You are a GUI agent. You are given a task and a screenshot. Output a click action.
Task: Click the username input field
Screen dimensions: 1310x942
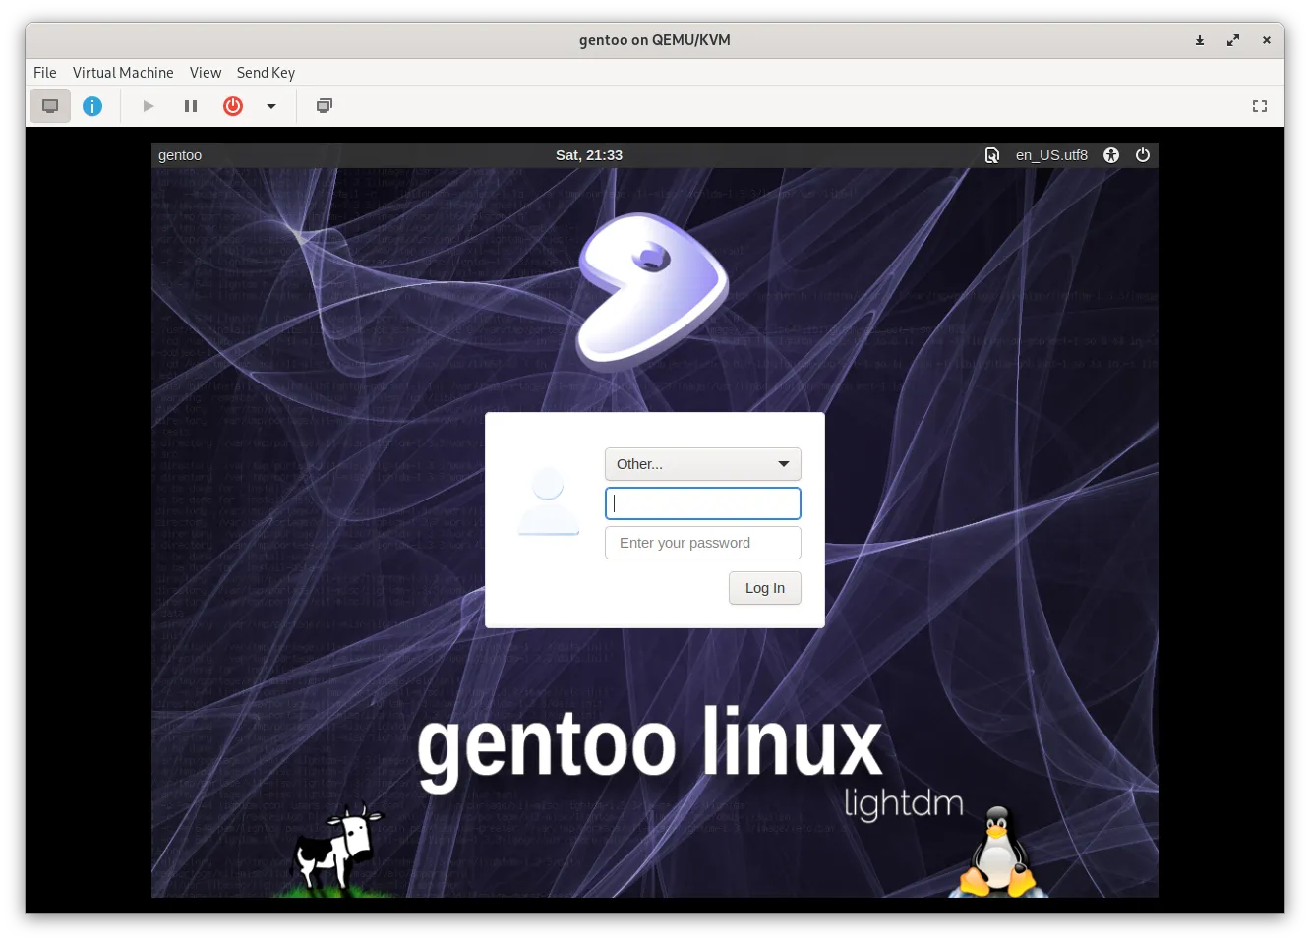pyautogui.click(x=703, y=503)
